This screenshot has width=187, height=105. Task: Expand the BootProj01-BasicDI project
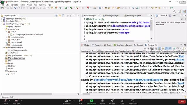2,19
